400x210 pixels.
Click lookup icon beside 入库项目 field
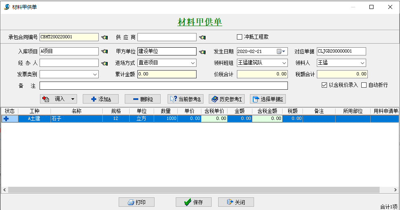(x=105, y=52)
